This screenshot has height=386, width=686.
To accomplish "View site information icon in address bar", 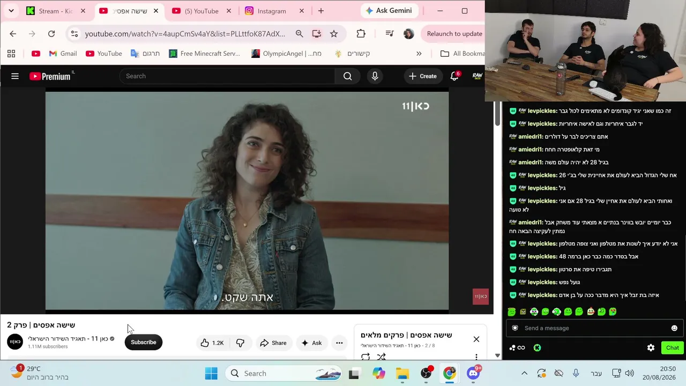I will tap(74, 34).
